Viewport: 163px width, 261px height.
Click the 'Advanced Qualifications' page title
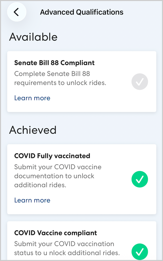[x=81, y=12]
